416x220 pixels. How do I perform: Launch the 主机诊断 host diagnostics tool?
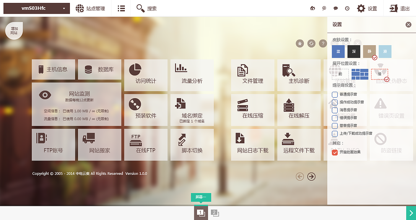299,75
